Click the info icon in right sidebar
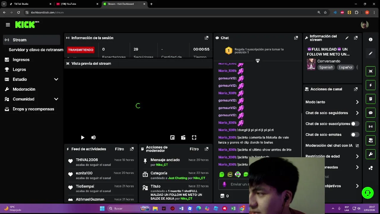Viewport: 380px width, 214px height. click(370, 40)
